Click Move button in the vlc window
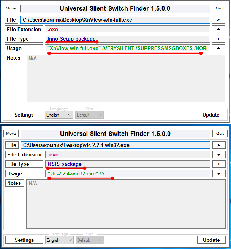Screen dimensions: 231x249 (x=11, y=134)
